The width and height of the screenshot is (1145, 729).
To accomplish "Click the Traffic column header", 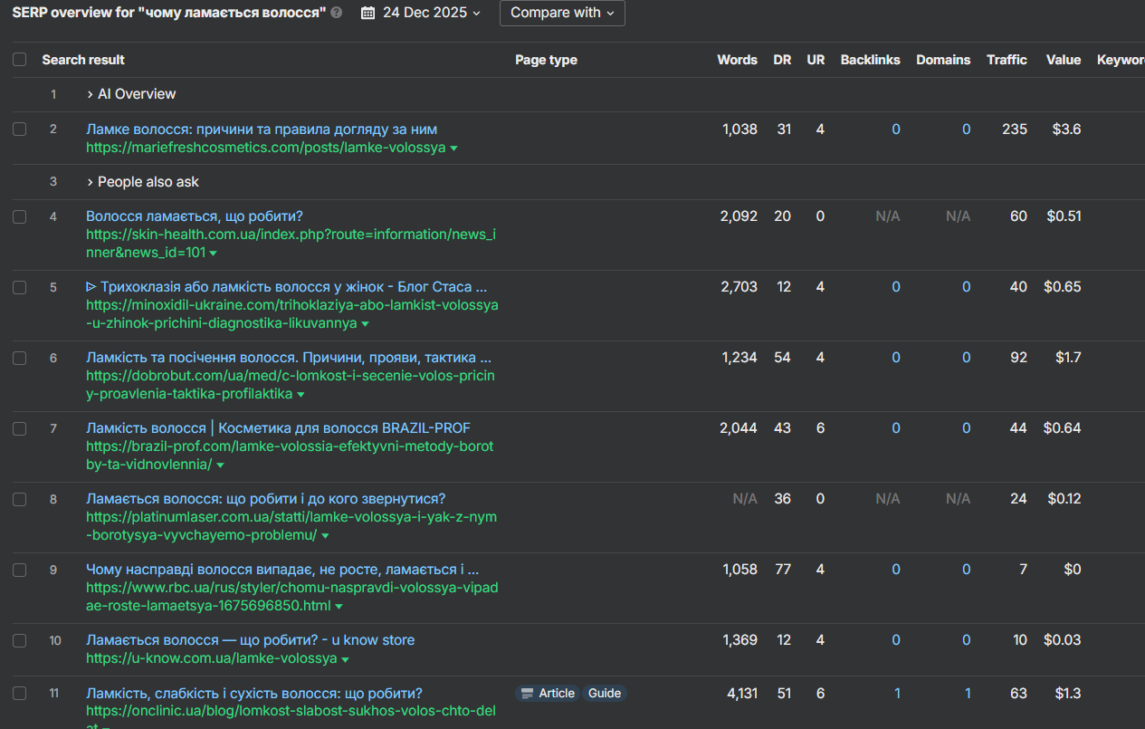I will tap(1007, 60).
